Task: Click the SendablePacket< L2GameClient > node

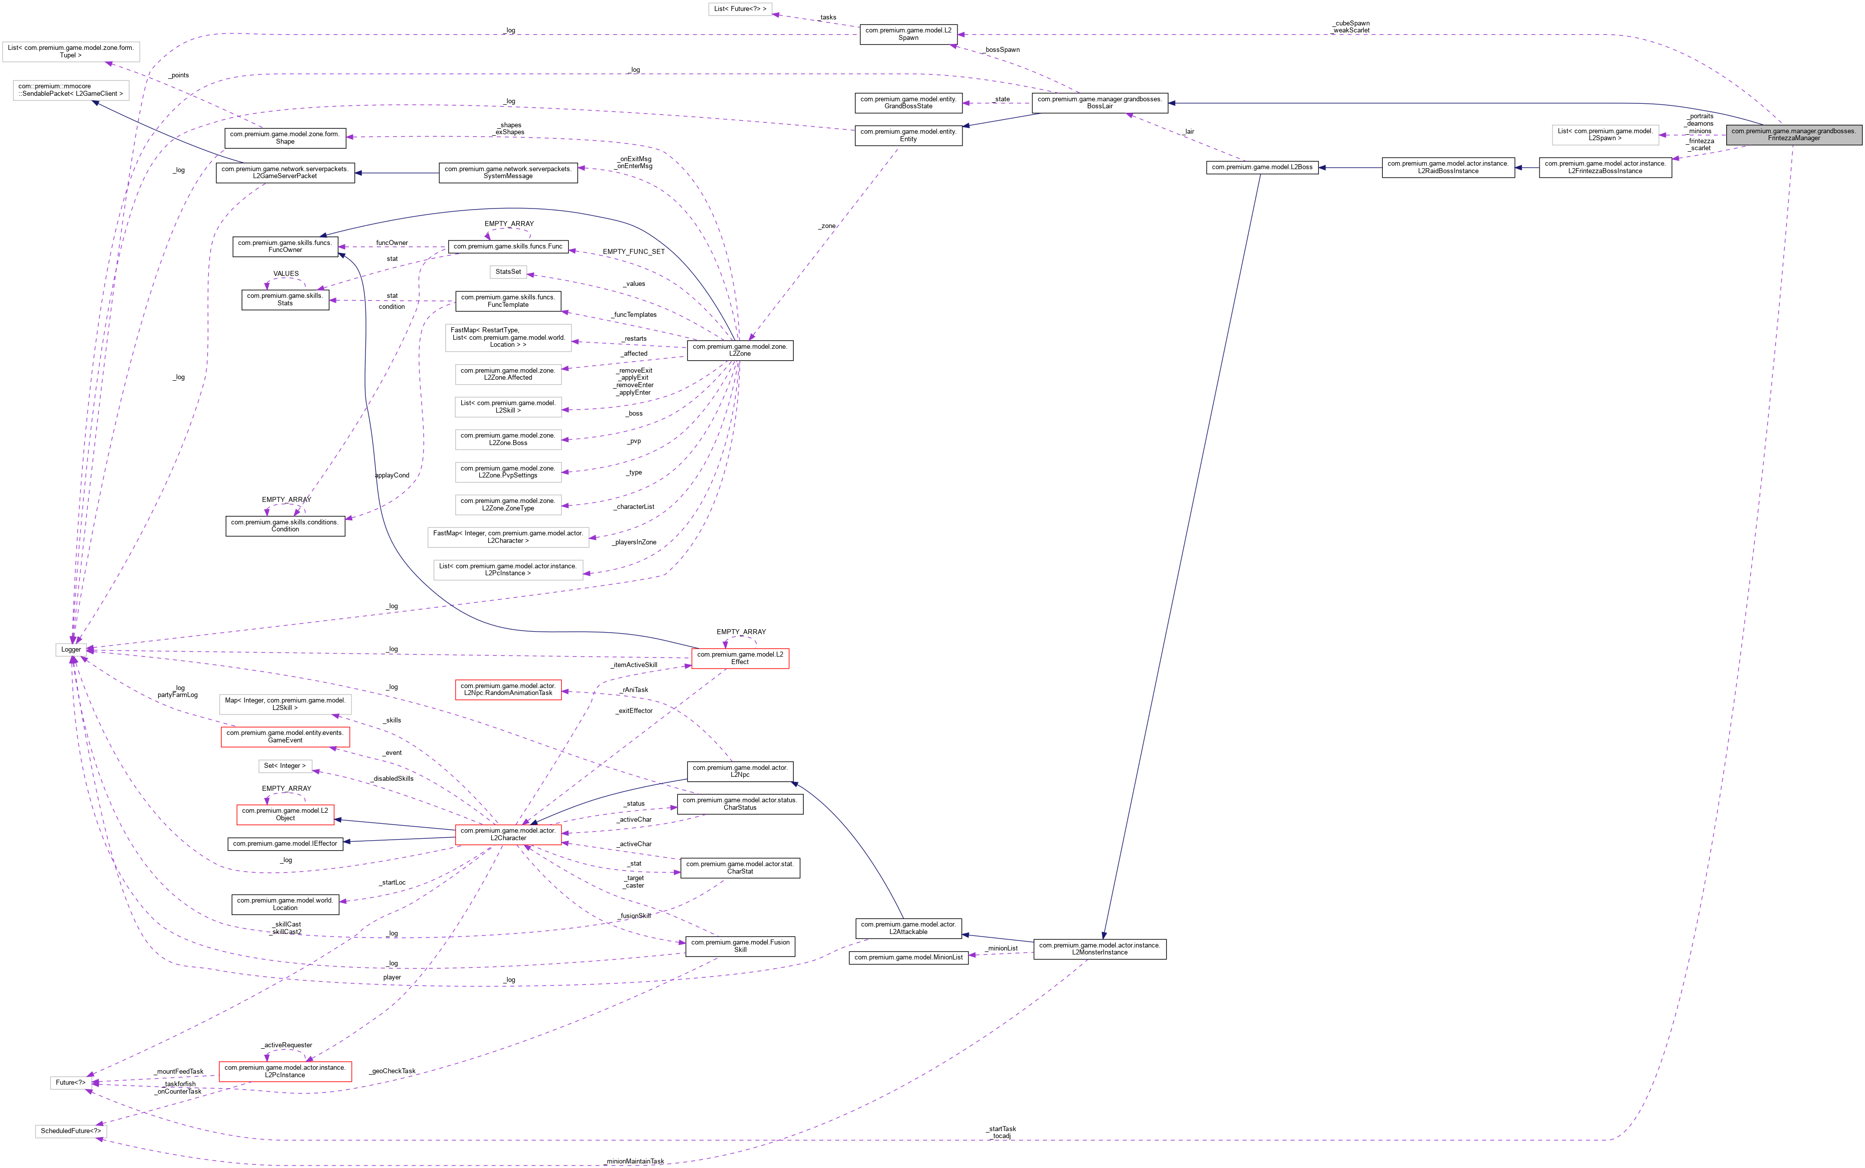Action: coord(70,90)
